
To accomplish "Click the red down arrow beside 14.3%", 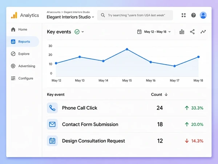I will coord(187,141).
